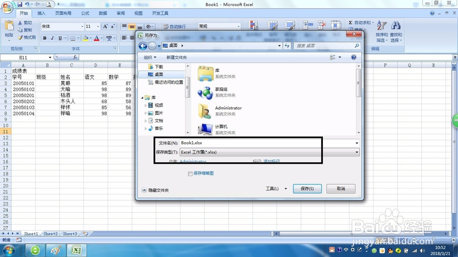Click the Save icon in Quick Access Toolbar

click(20, 5)
